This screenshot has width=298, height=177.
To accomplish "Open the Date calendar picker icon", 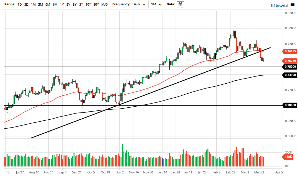I will click(x=181, y=4).
